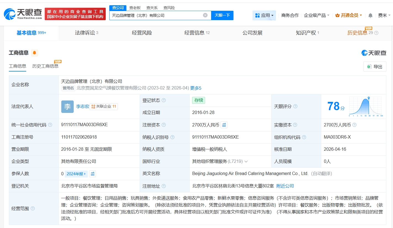The image size is (393, 228).
Task: Clear search box with the X icon
Action: pos(205,15)
